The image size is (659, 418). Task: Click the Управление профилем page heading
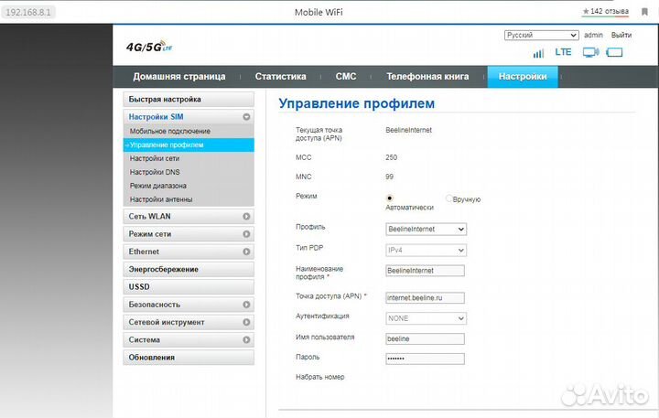coord(357,103)
